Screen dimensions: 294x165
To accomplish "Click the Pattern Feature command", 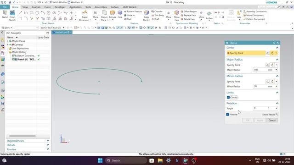I will (133, 11).
